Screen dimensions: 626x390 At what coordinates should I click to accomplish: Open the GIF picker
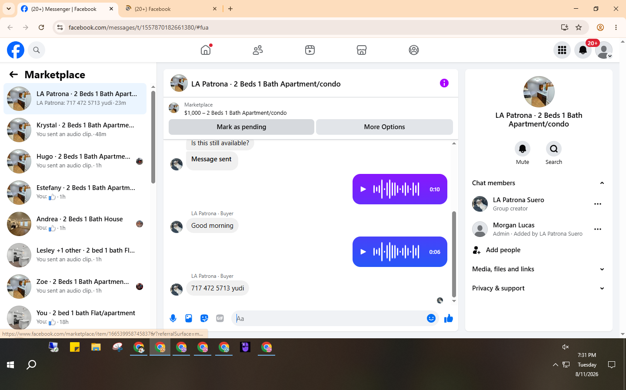[x=220, y=318]
